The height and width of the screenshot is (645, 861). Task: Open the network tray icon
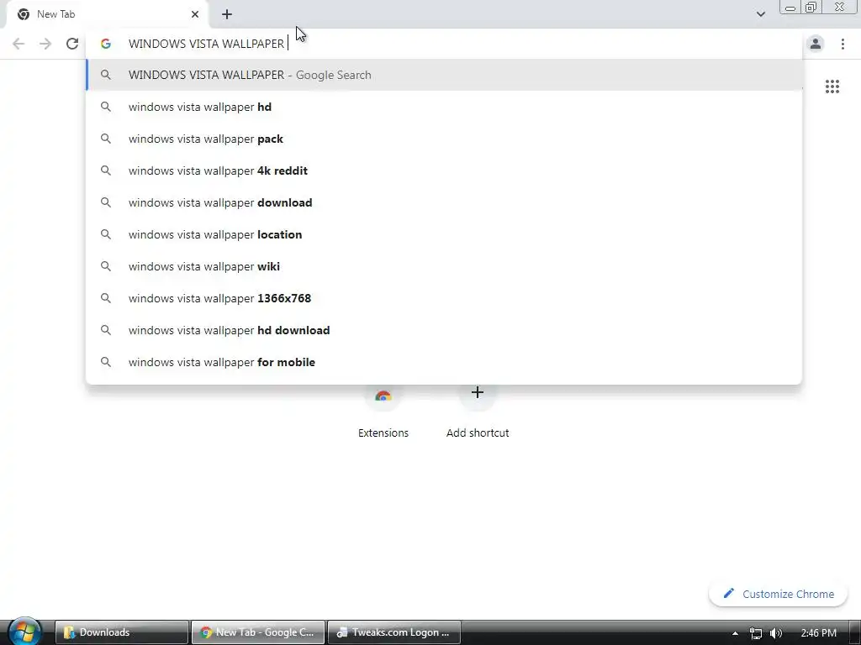(756, 633)
